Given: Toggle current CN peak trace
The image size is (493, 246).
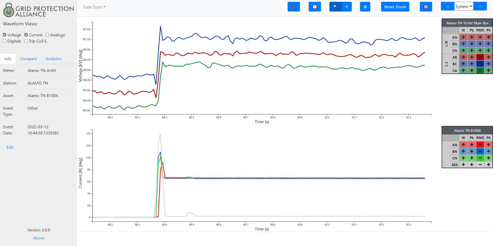Looking at the screenshot, I should (x=472, y=158).
